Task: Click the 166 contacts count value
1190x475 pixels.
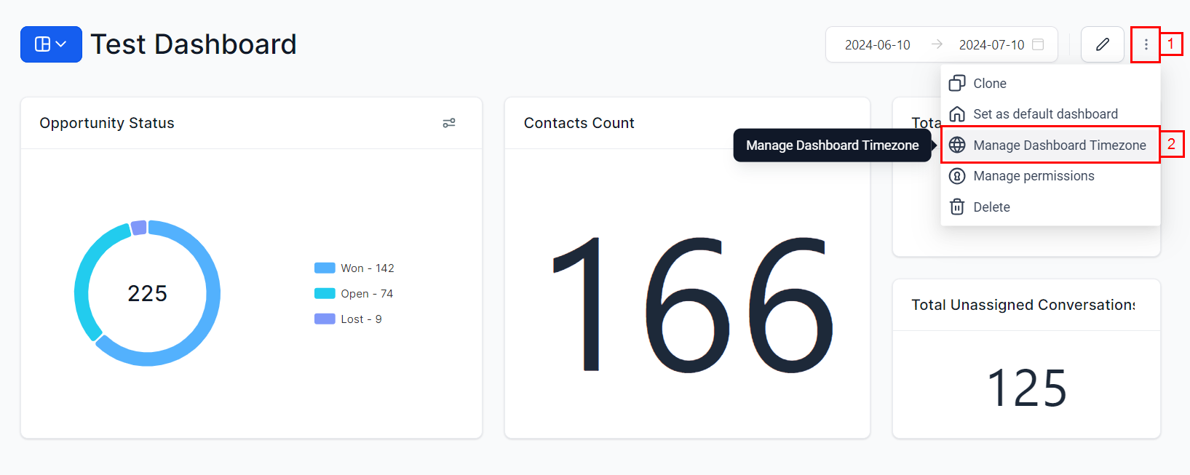Action: [x=691, y=305]
